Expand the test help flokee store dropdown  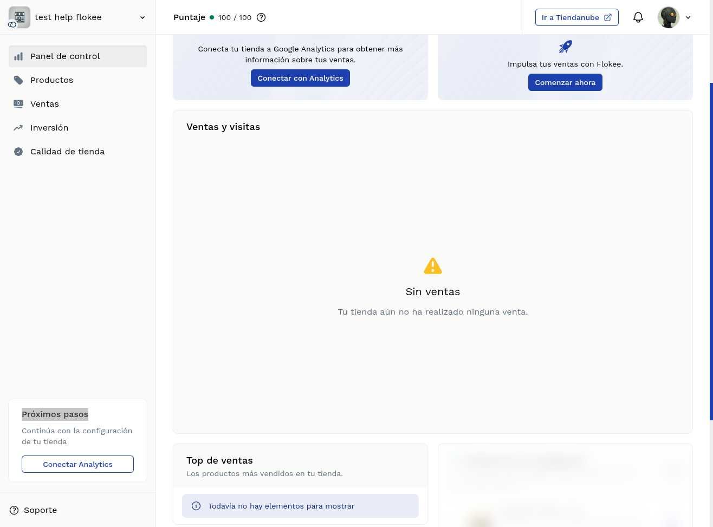(142, 17)
